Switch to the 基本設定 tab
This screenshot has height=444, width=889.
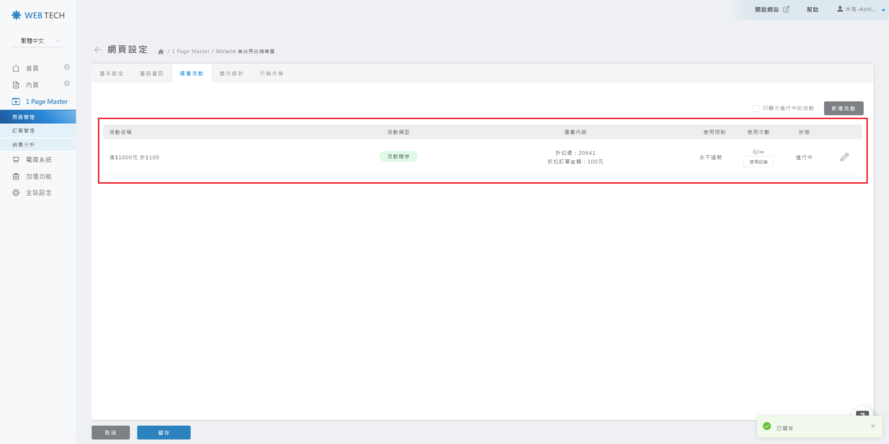click(x=111, y=74)
